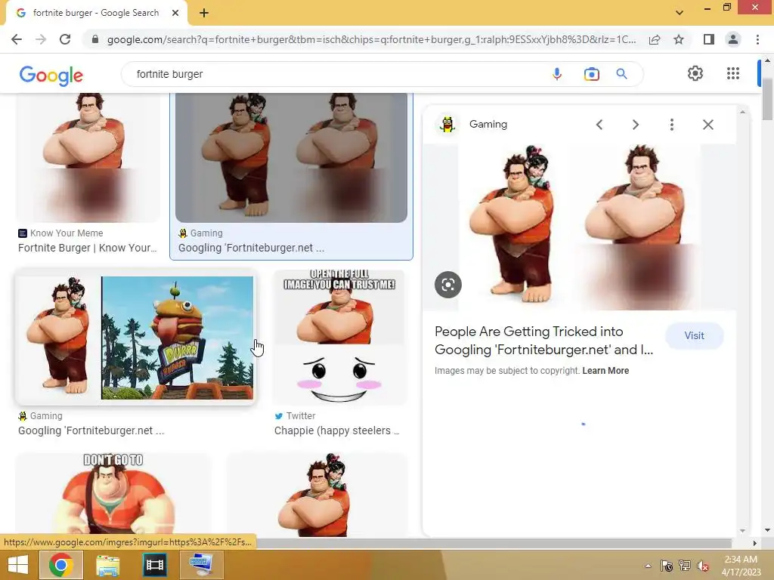774x580 pixels.
Task: Search inside image with Lens button
Action: click(x=448, y=285)
